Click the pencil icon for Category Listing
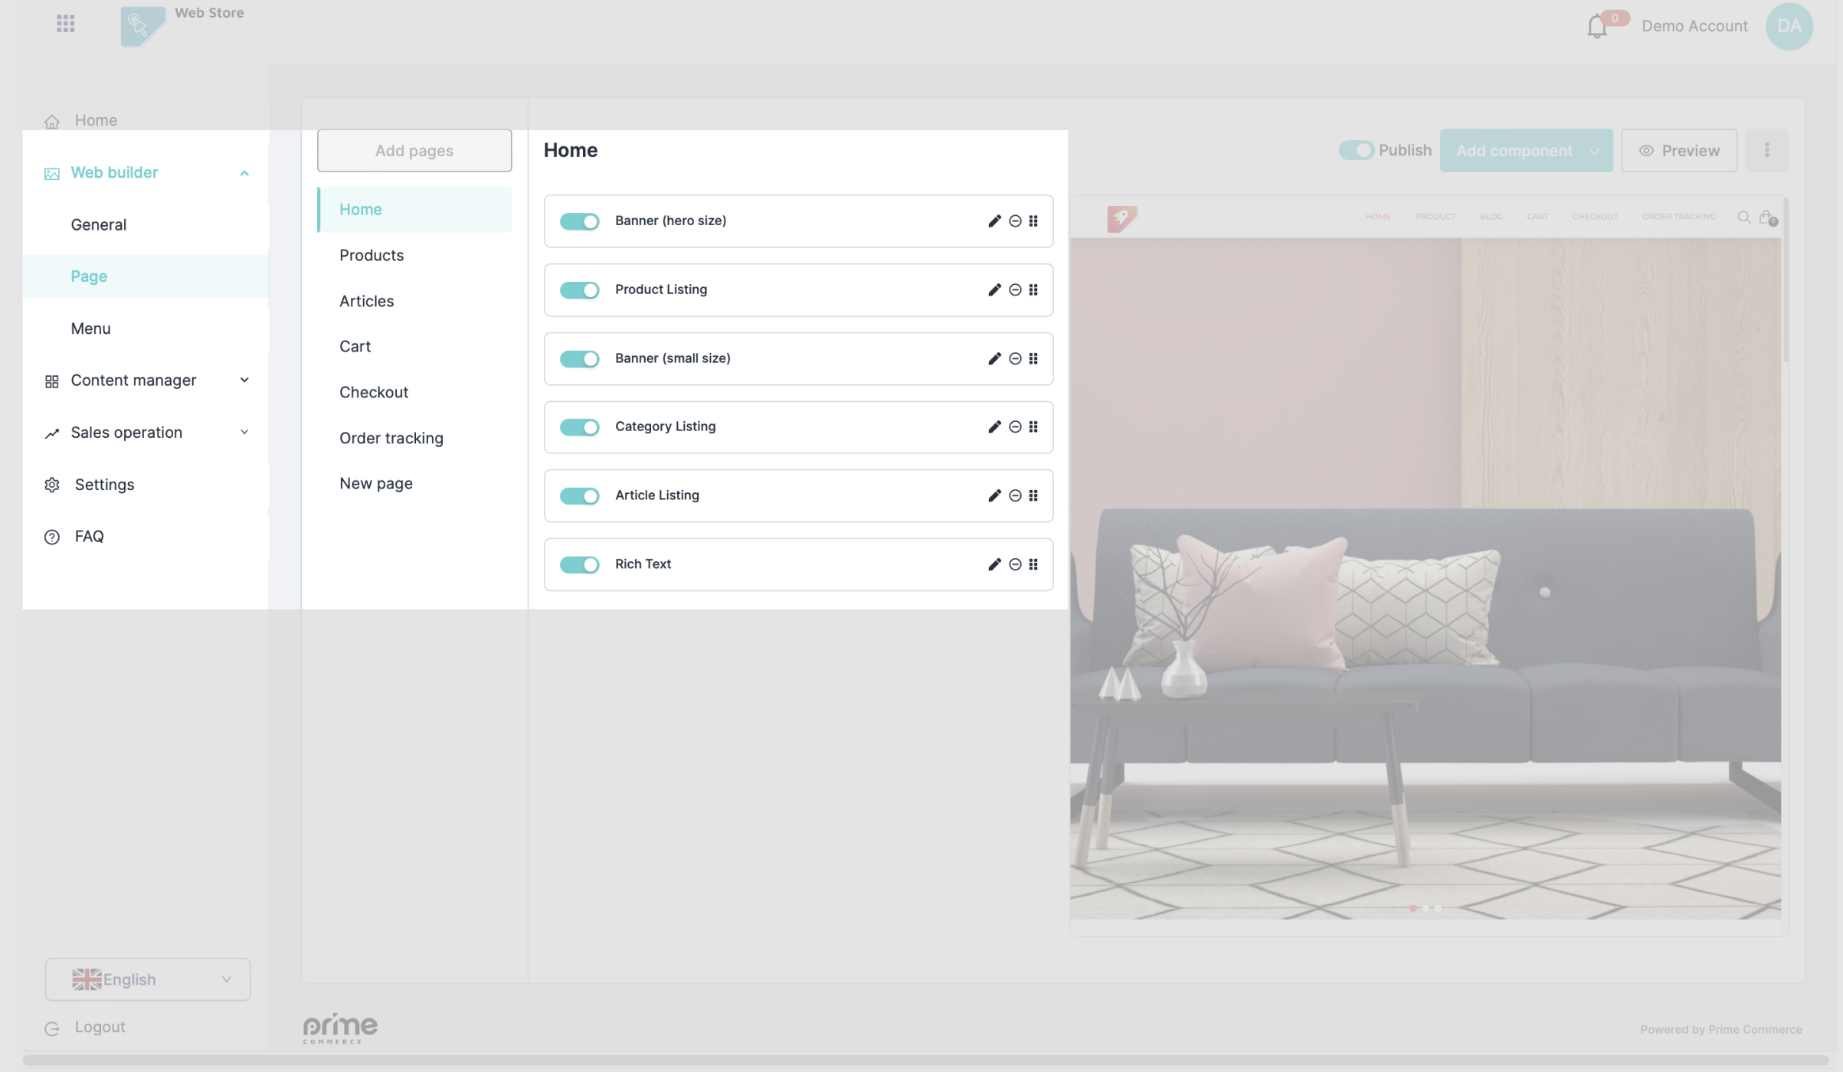Screen dimensions: 1843x1072 (x=994, y=427)
